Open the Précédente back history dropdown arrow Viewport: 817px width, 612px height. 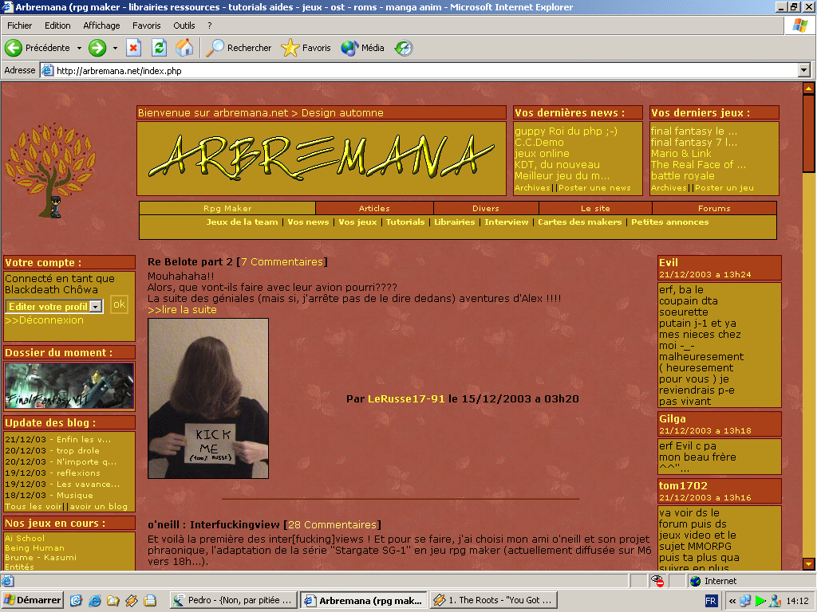point(79,48)
